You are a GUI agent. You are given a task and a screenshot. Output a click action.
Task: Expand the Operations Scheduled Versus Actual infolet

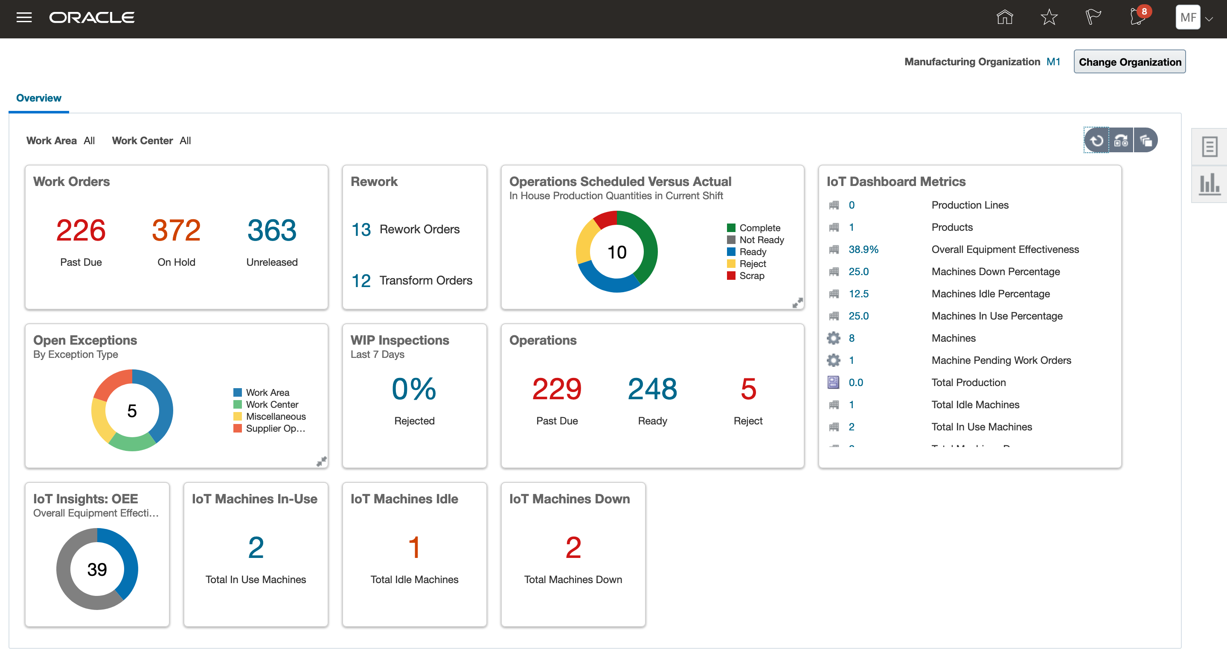797,303
